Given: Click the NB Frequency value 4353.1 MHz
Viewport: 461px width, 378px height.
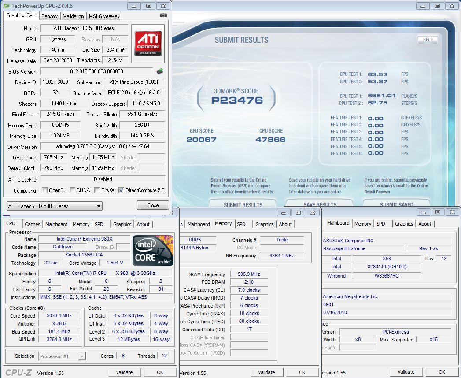Looking at the screenshot, I should pyautogui.click(x=282, y=256).
